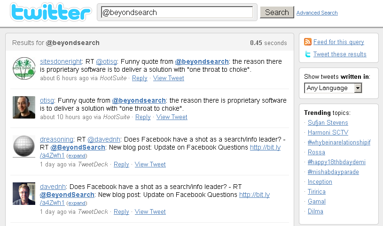The height and width of the screenshot is (226, 383).
Task: Click the language dropdown arrow
Action: point(358,88)
